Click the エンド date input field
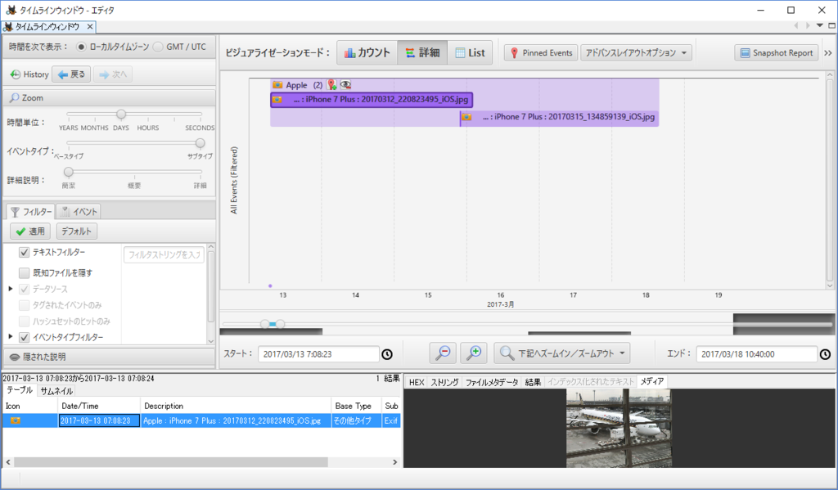The height and width of the screenshot is (490, 838). (757, 353)
